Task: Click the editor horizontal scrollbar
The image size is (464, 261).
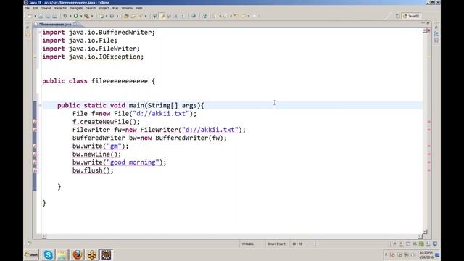Action: click(232, 236)
